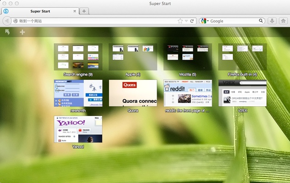The height and width of the screenshot is (183, 290).
Task: Click the 'Apple (4)' label
Action: pos(133,74)
